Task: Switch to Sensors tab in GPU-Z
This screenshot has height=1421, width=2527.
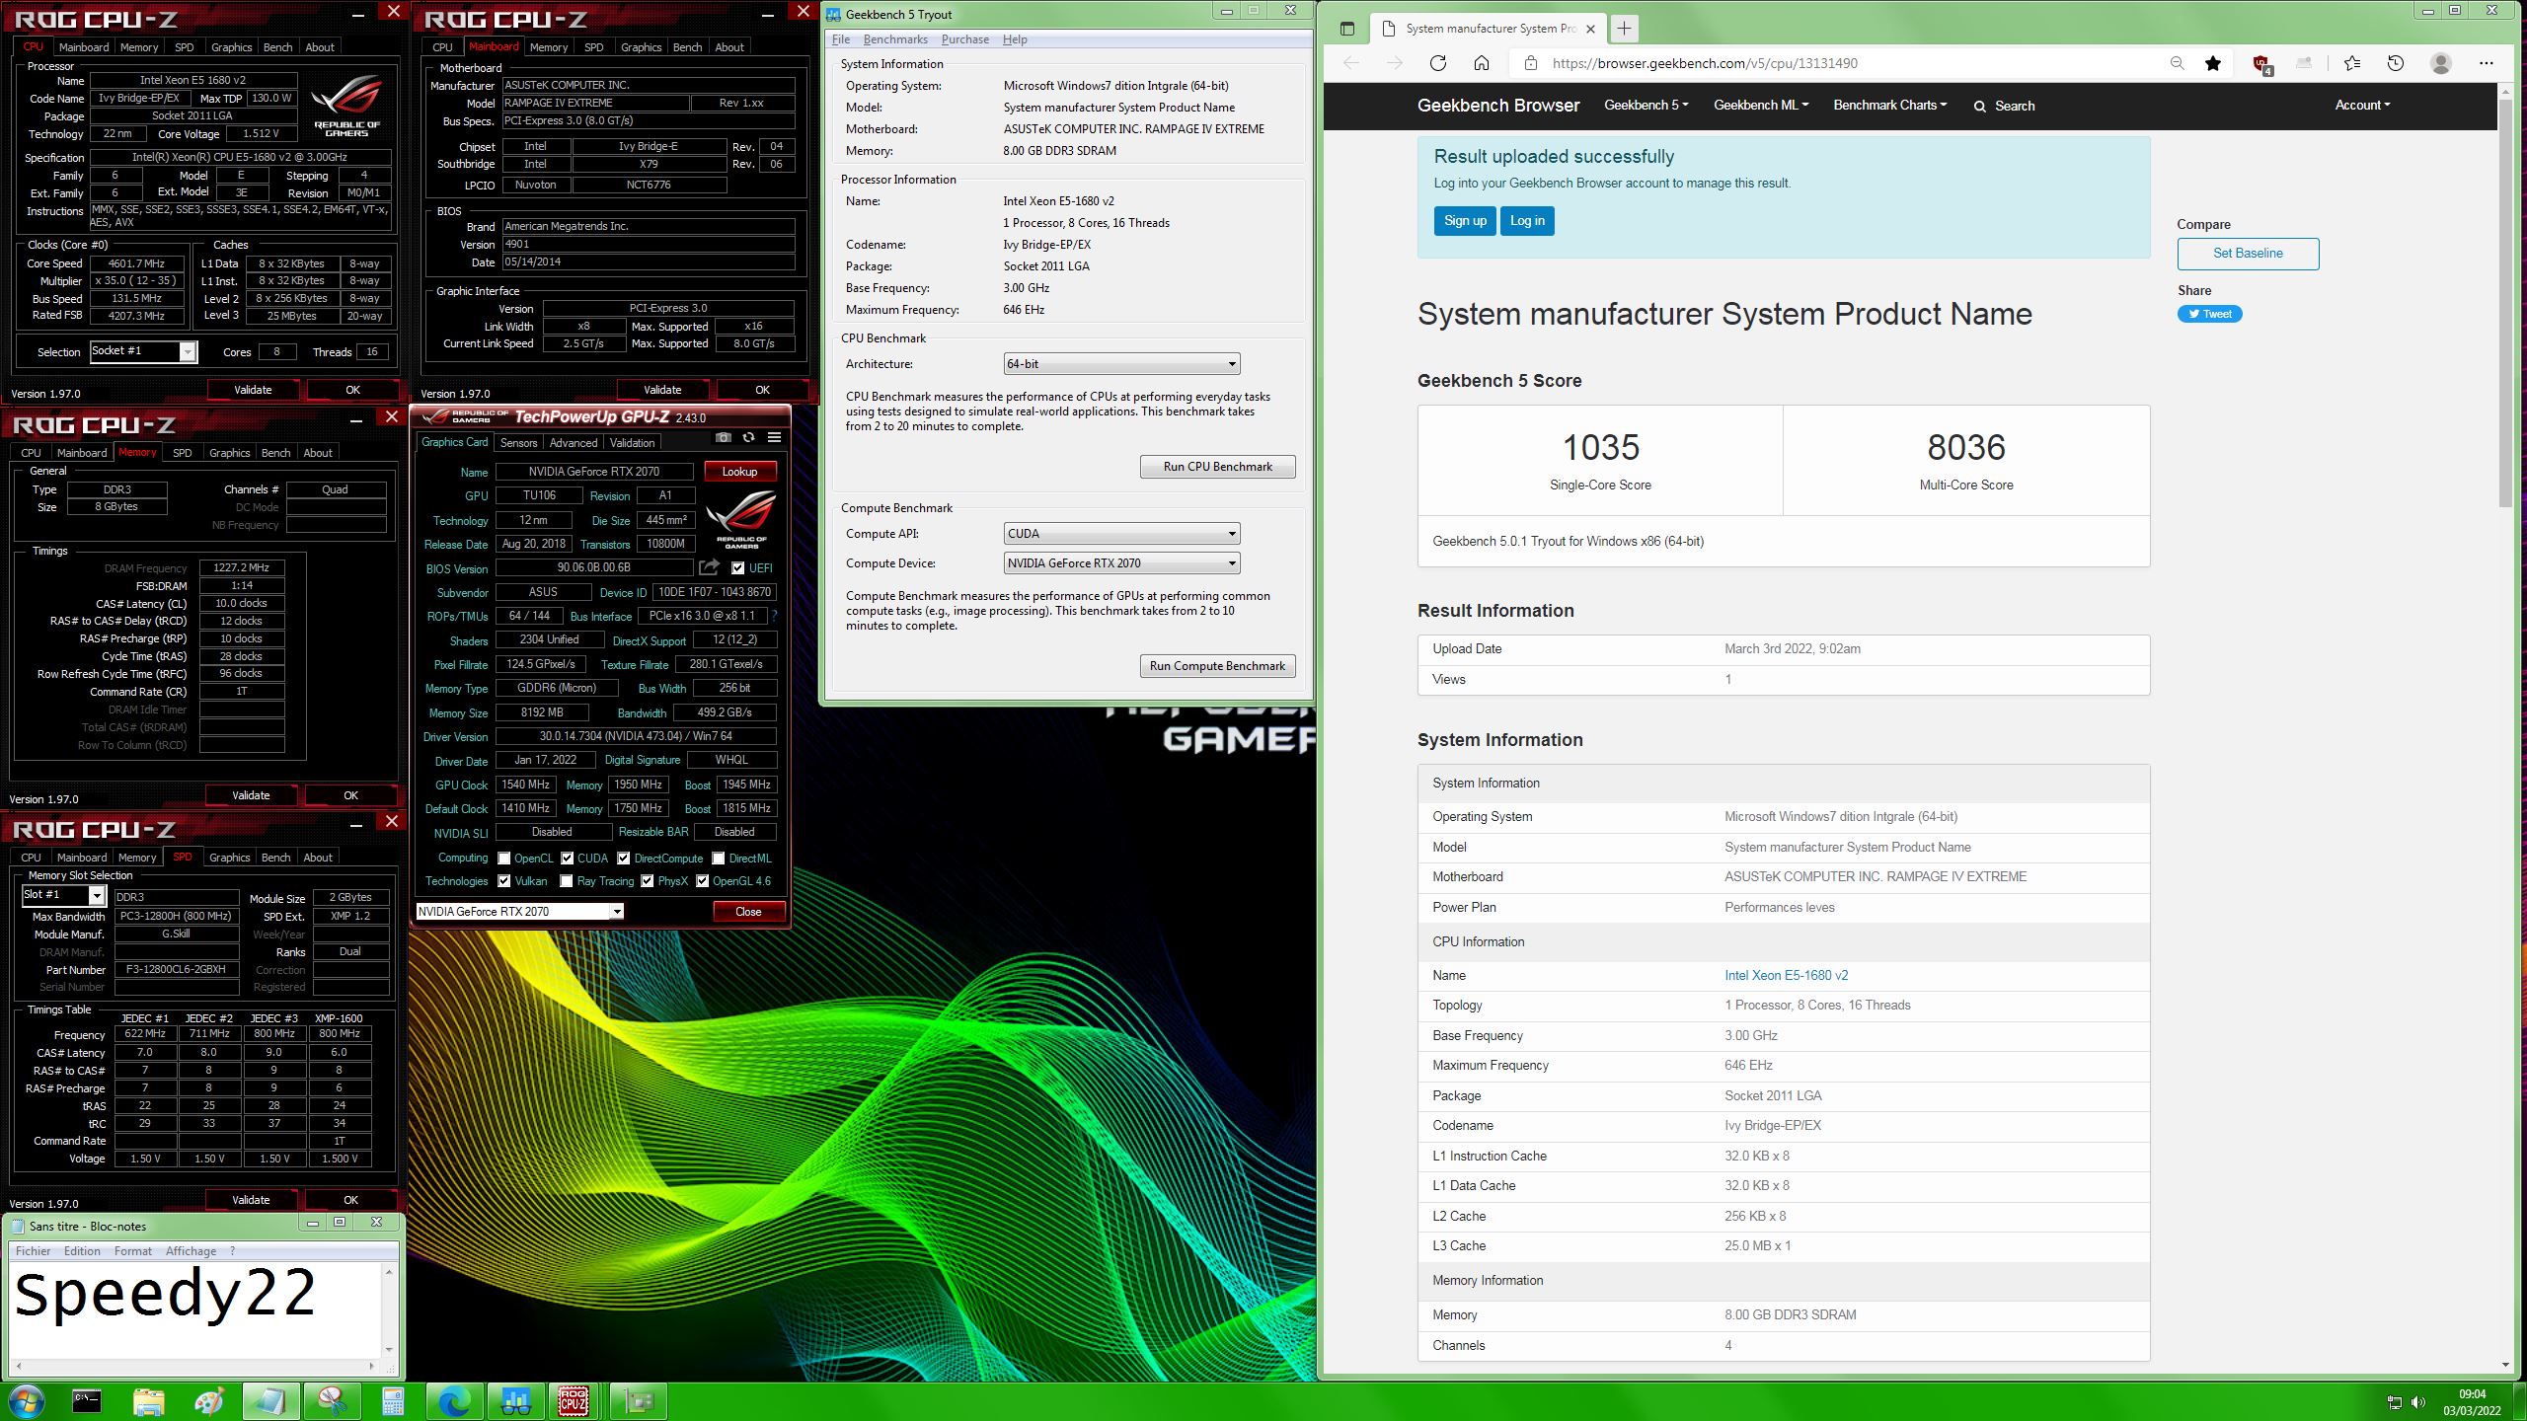Action: point(518,443)
